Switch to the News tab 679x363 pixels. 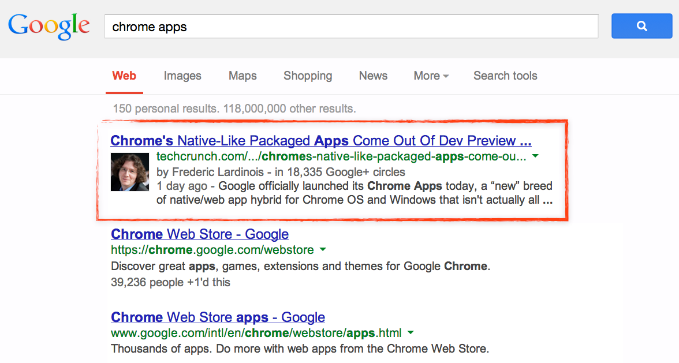click(373, 76)
